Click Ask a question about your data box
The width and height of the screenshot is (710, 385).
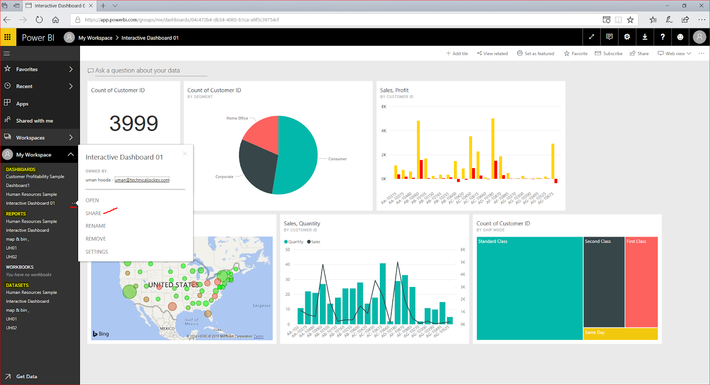tap(147, 71)
